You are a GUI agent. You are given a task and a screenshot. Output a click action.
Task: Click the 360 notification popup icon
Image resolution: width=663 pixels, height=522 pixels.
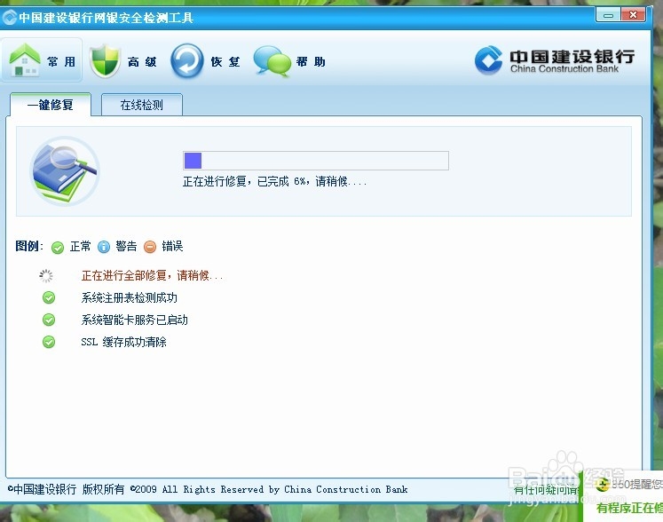pyautogui.click(x=603, y=485)
